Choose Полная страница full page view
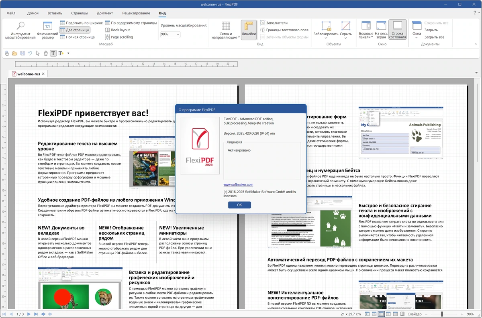The image size is (482, 318). (77, 37)
